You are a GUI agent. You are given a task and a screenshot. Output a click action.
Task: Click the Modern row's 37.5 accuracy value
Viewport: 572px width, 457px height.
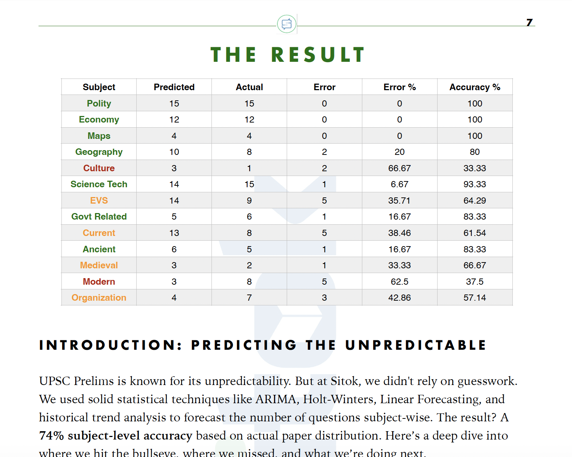pos(475,282)
